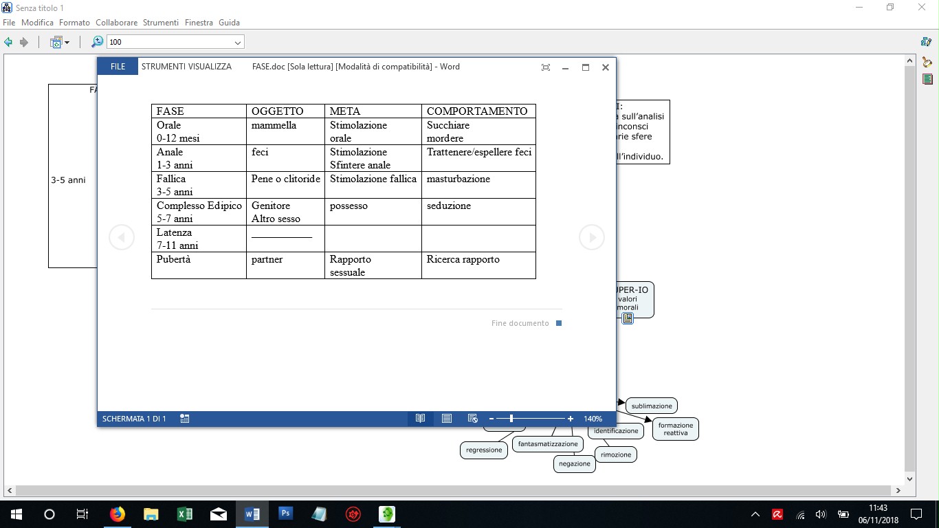Expand the zoom level 100 combo box

coord(238,43)
